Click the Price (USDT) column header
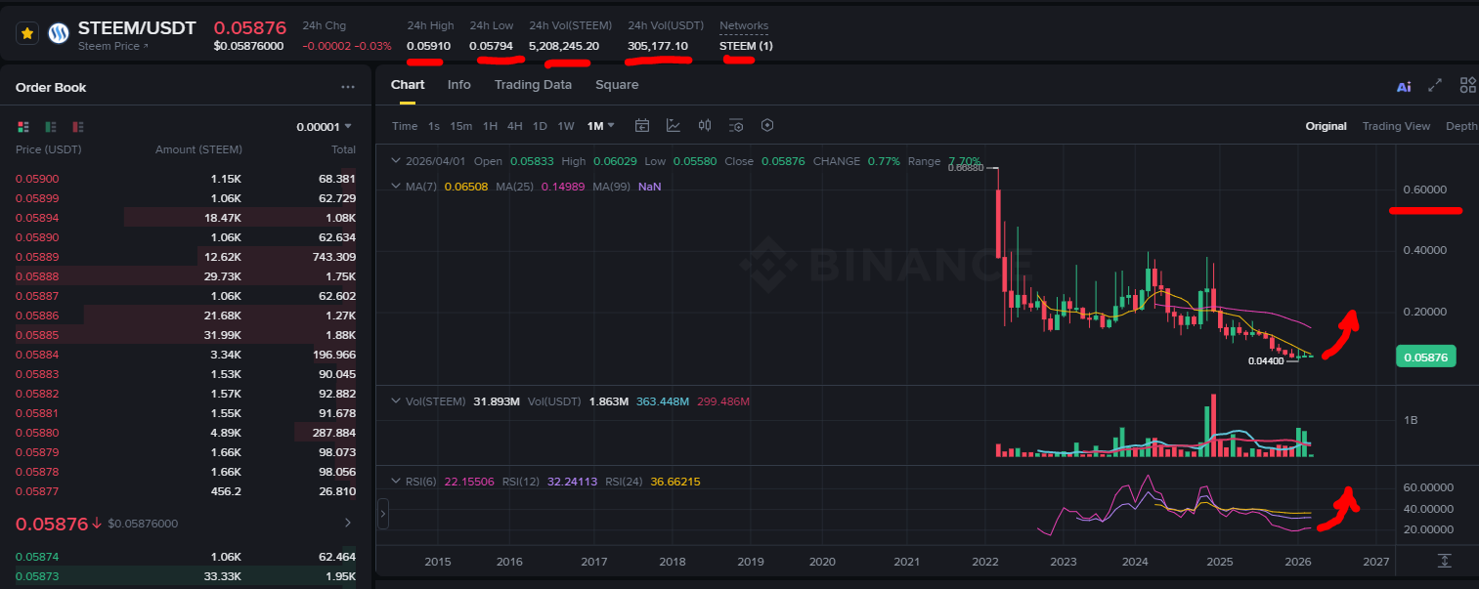The width and height of the screenshot is (1479, 589). (x=49, y=149)
